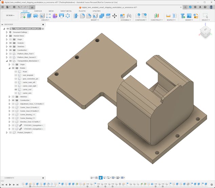The image size is (215, 188).
Task: Click the Joint tool in Assemble group
Action: (129, 16)
